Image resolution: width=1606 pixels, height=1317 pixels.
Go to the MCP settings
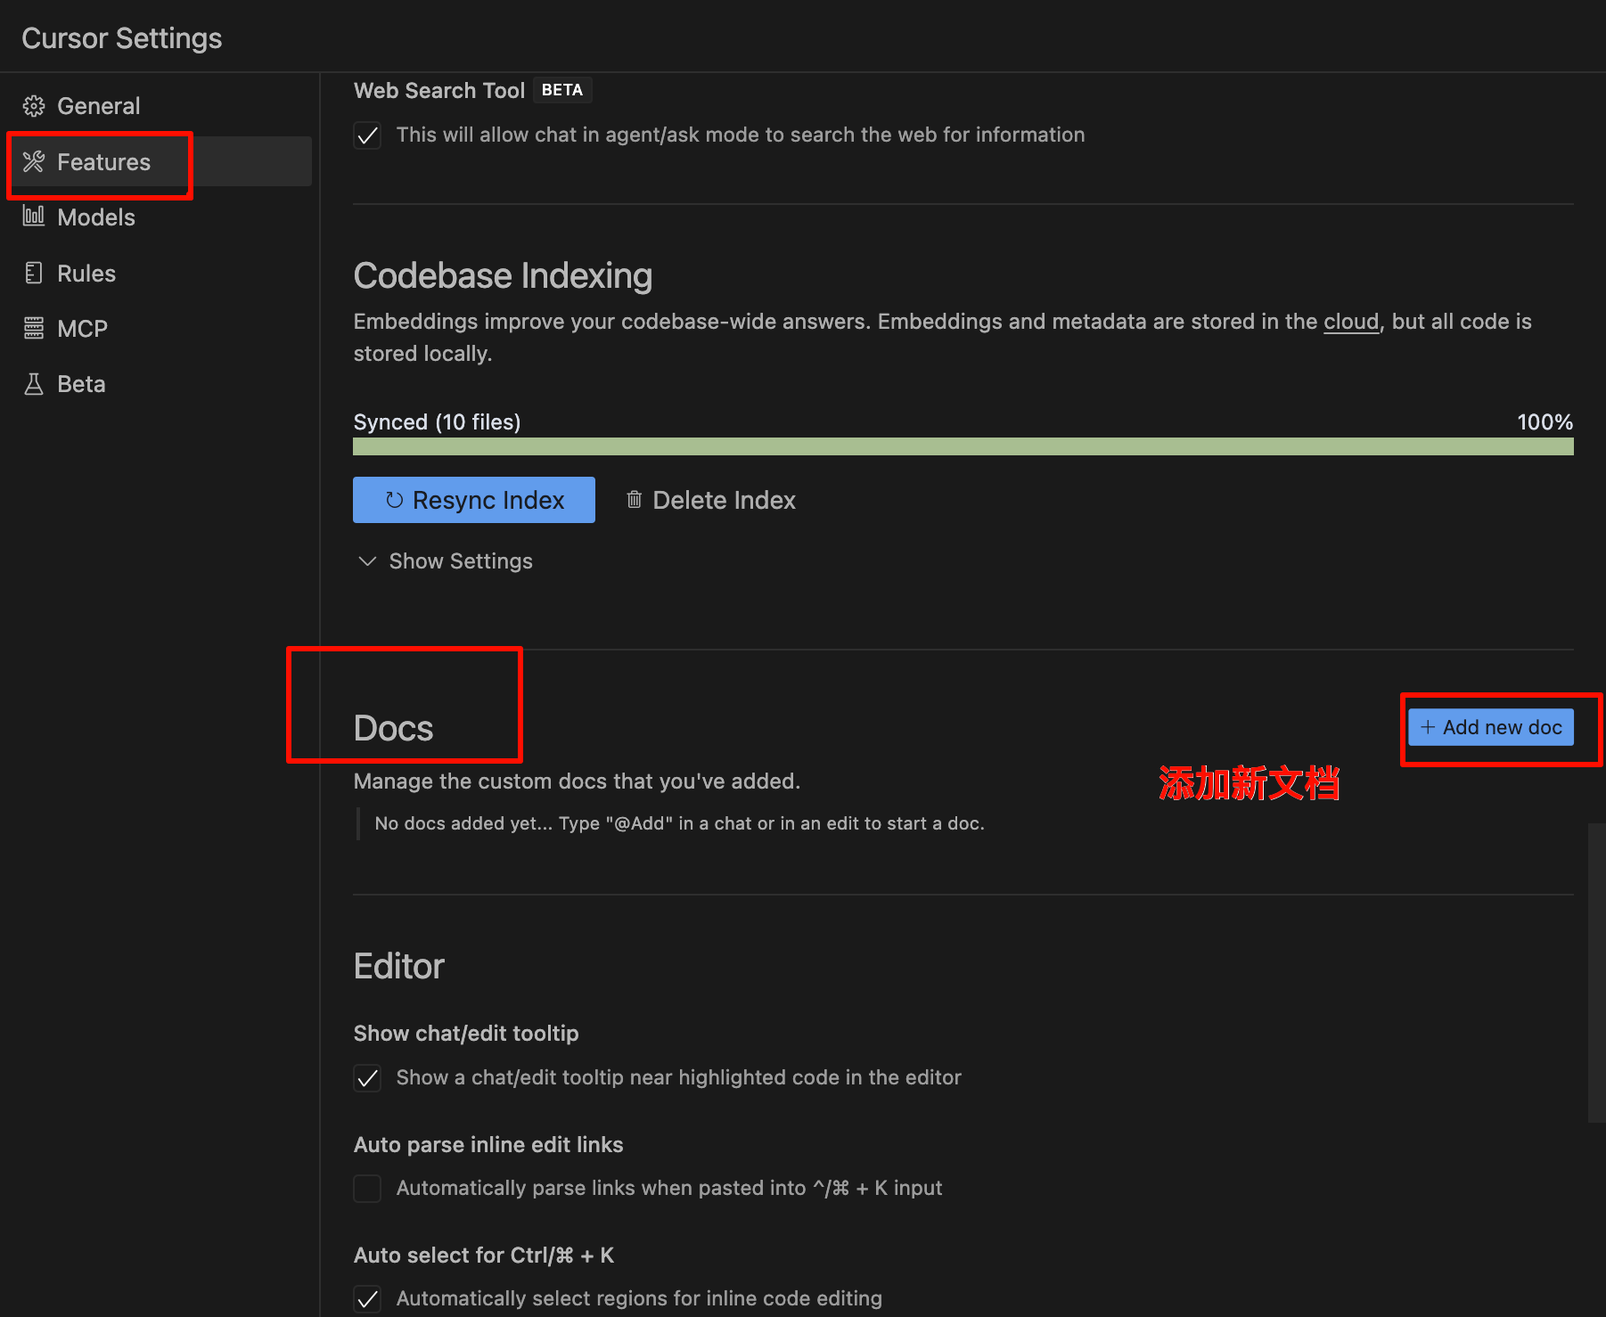[x=160, y=328]
